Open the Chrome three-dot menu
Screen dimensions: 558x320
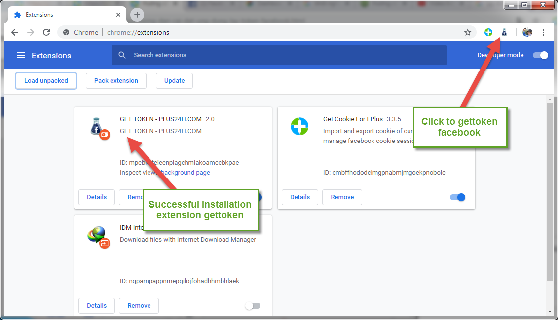click(x=543, y=32)
